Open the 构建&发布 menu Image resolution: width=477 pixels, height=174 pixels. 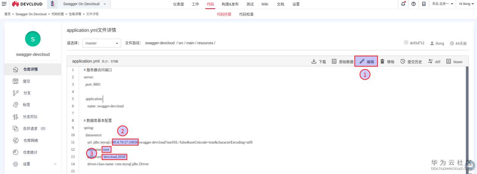tap(230, 4)
